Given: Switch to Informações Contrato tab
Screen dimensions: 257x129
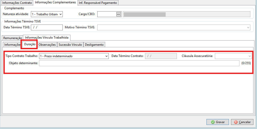Looking at the screenshot, I should 17,3.
